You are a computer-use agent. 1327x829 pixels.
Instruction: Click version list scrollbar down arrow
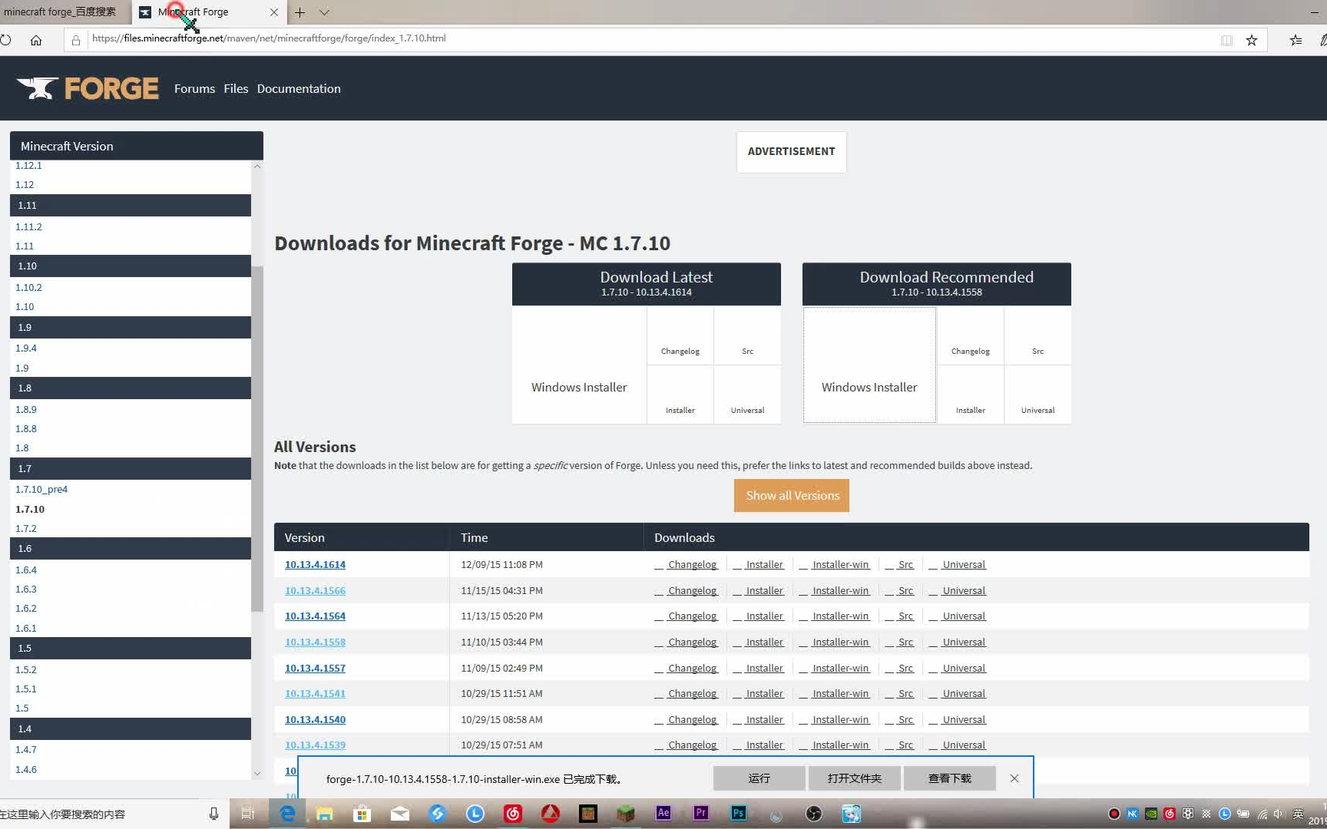[x=257, y=774]
